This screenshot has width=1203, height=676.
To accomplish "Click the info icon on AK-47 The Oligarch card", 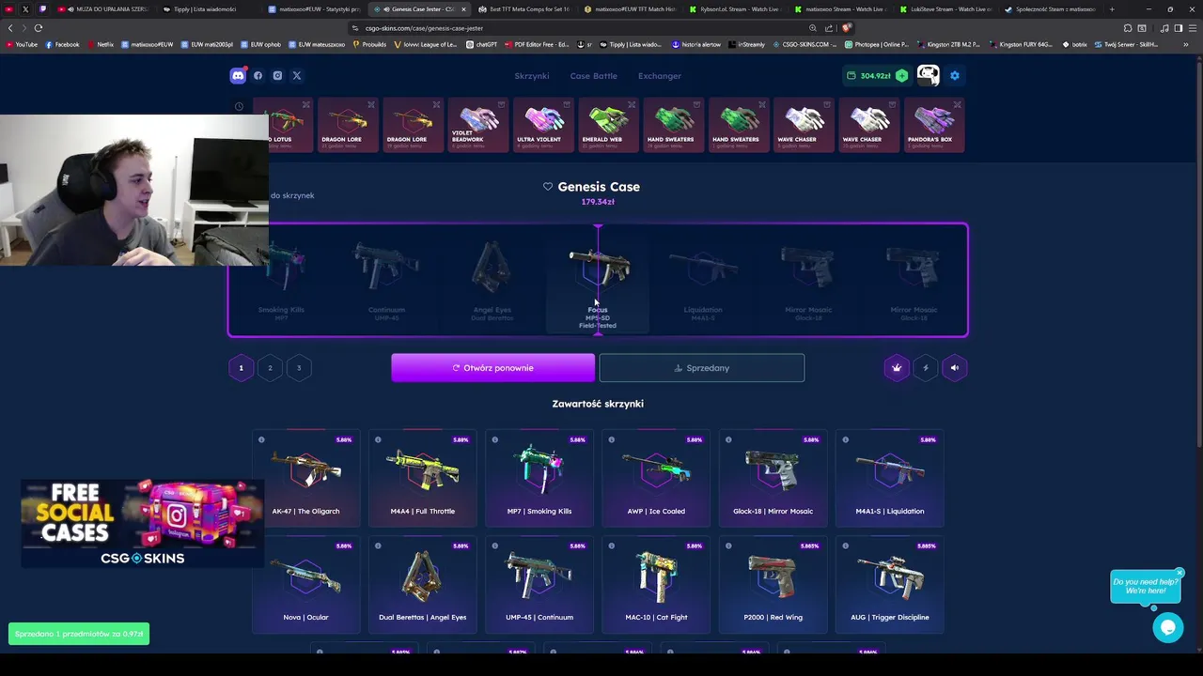I will click(x=261, y=439).
